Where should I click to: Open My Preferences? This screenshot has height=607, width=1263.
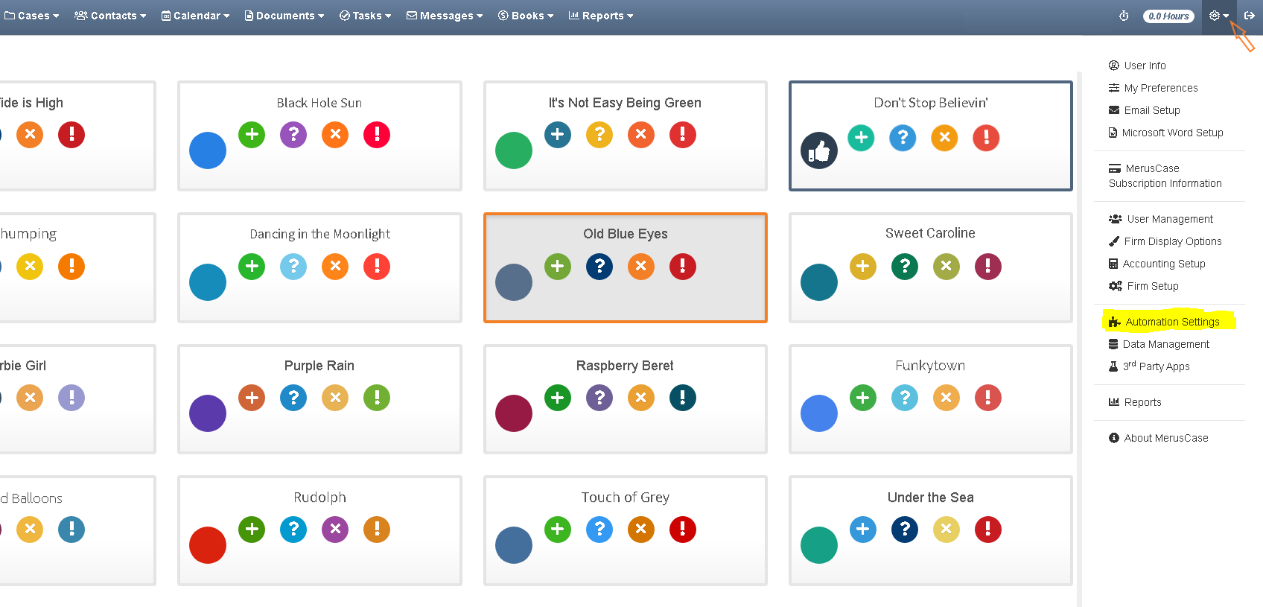1153,88
